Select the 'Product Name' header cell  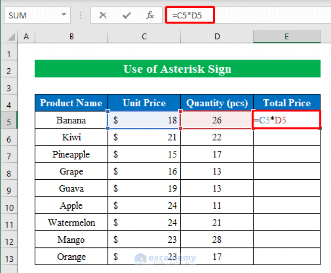coord(71,103)
